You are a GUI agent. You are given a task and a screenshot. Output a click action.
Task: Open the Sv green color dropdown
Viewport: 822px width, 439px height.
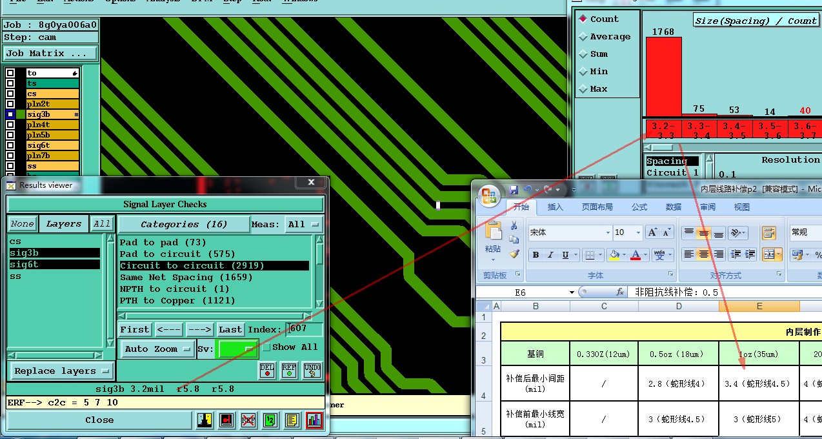click(x=237, y=349)
